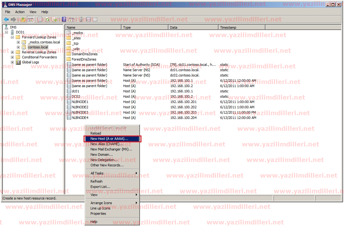344x226 pixels.
Task: Select New Host (A or AAAA) menu entry
Action: tap(109, 139)
